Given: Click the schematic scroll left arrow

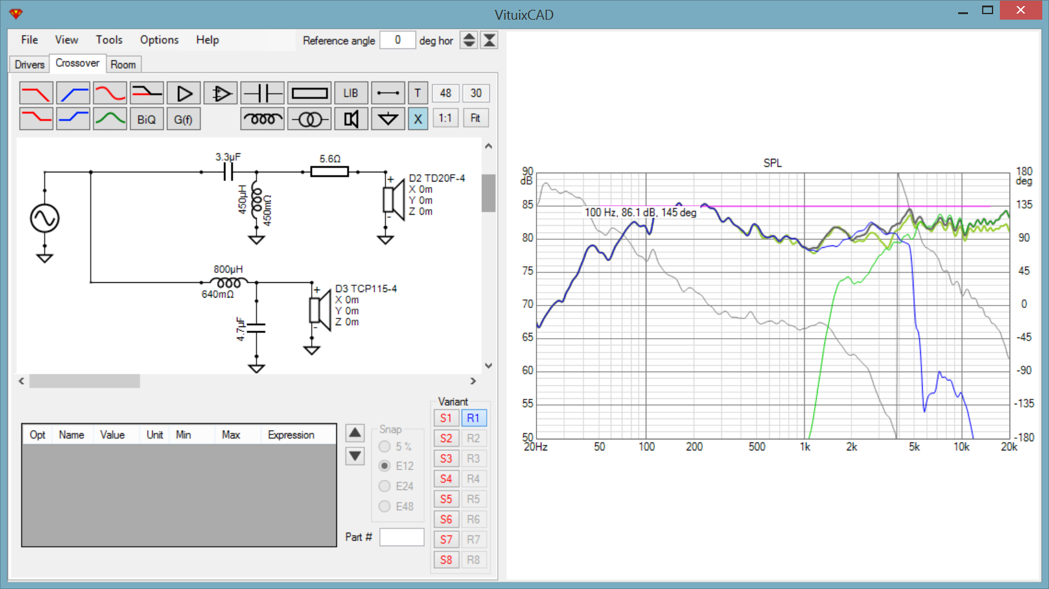Looking at the screenshot, I should point(22,381).
